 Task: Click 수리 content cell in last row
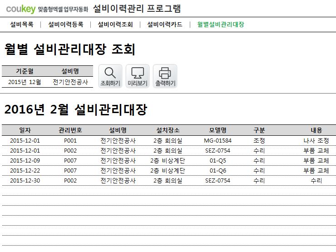316,181
